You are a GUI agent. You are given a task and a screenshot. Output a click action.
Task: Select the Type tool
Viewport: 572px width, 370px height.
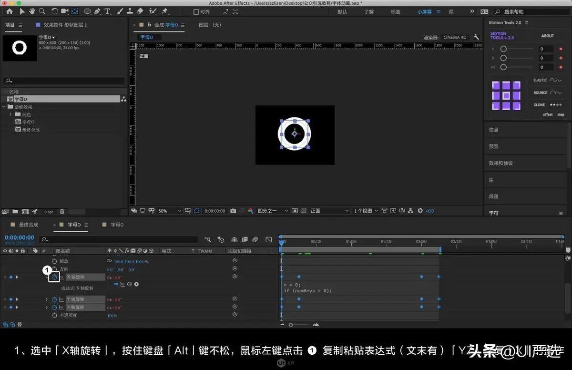(107, 10)
